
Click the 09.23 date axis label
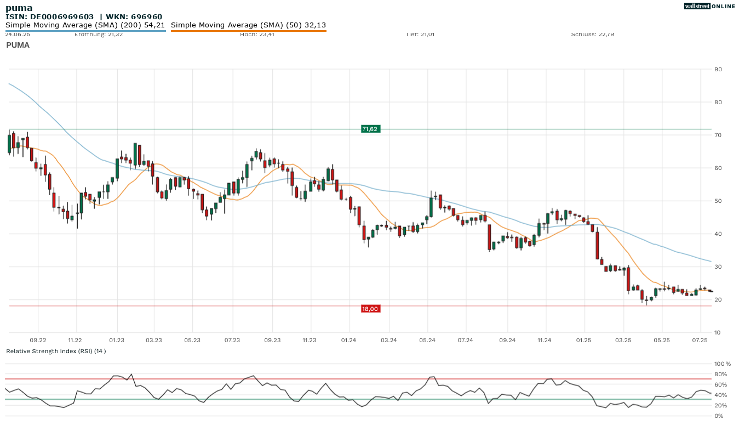[x=272, y=341]
